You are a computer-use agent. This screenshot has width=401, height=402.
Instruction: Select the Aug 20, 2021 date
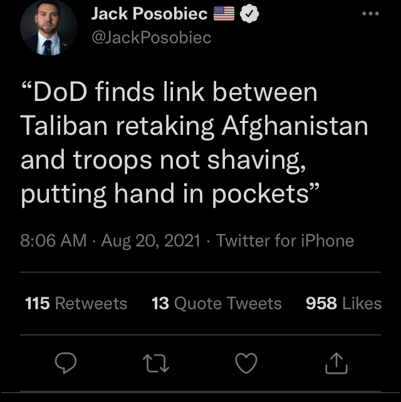click(150, 241)
